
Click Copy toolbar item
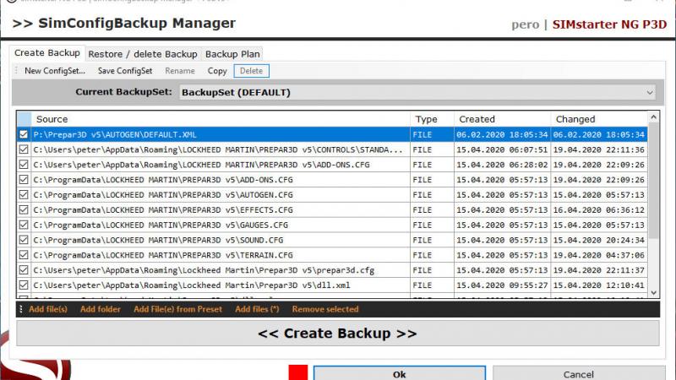click(217, 71)
